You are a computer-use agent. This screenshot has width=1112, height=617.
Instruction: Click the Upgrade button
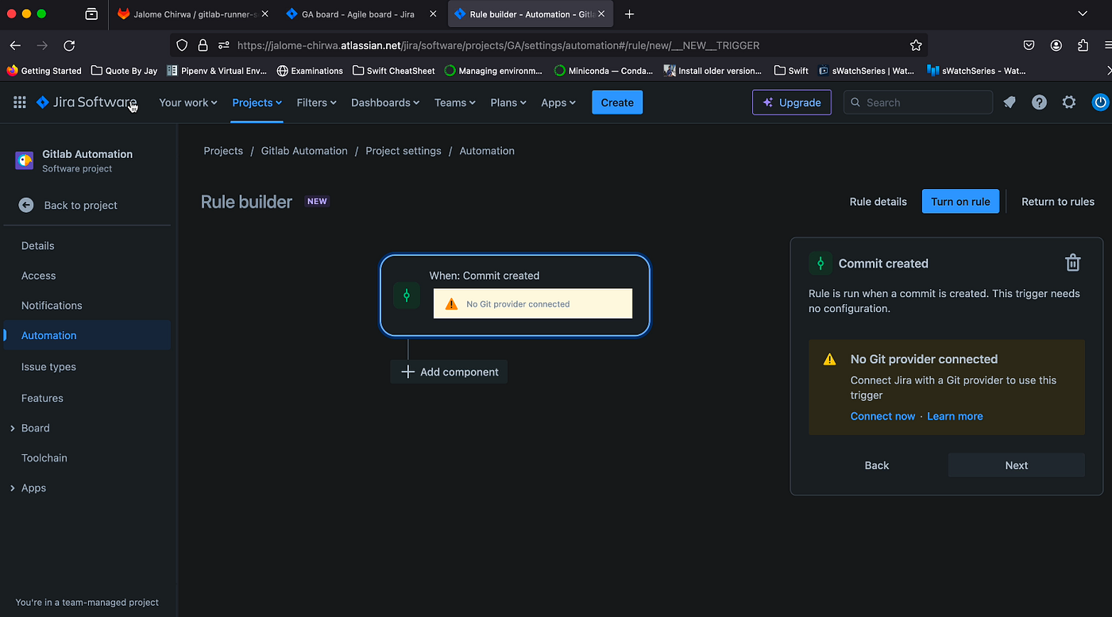point(792,102)
